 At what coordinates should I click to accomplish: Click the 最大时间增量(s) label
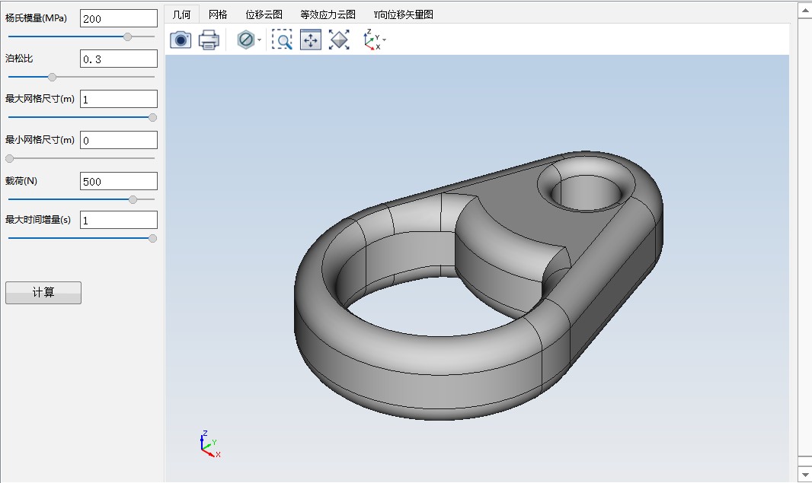[38, 220]
